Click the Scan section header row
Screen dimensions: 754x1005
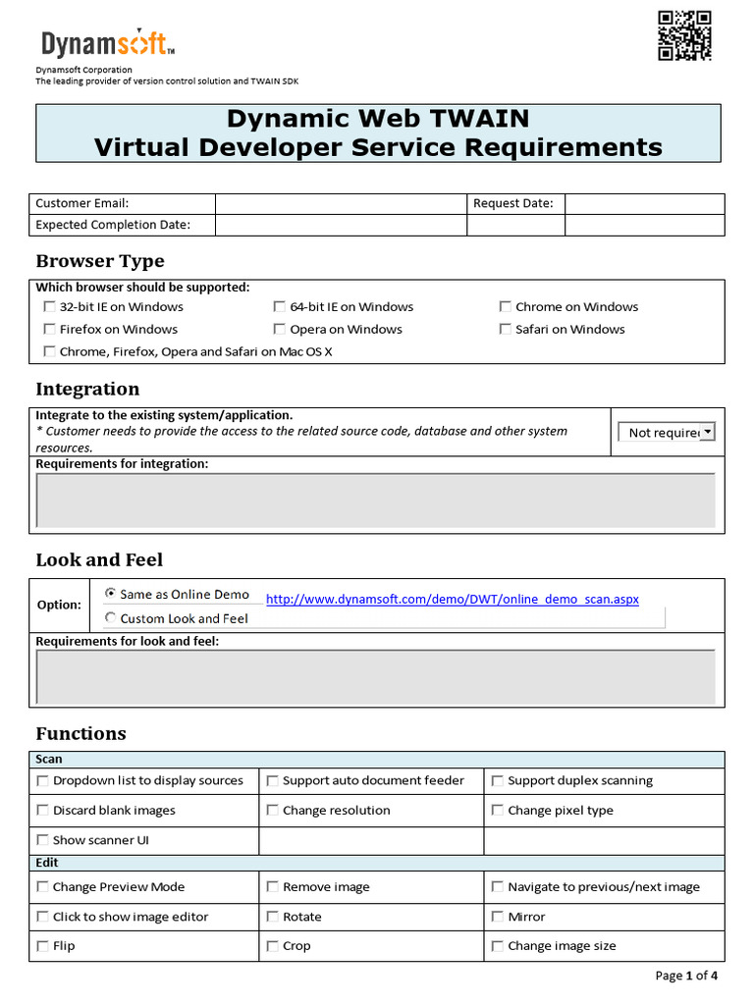377,760
